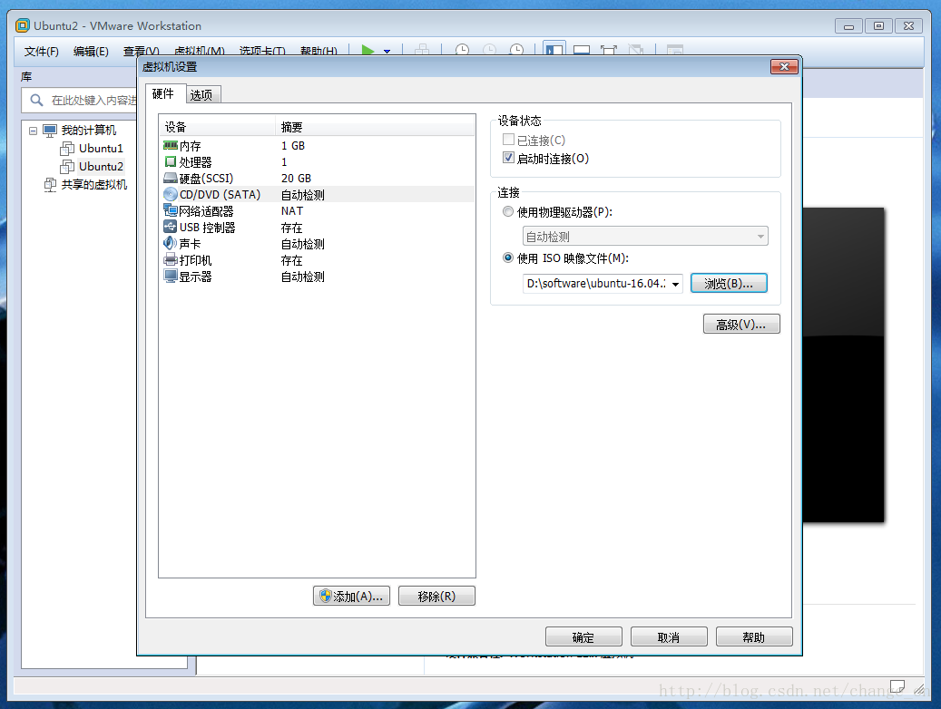Open the 帮助(H) menu in menu bar
The width and height of the screenshot is (941, 709).
click(319, 52)
